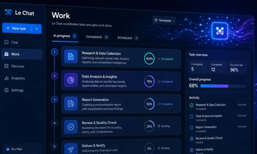Click the Le Chat logo icon
Image resolution: width=257 pixels, height=154 pixels.
point(8,12)
